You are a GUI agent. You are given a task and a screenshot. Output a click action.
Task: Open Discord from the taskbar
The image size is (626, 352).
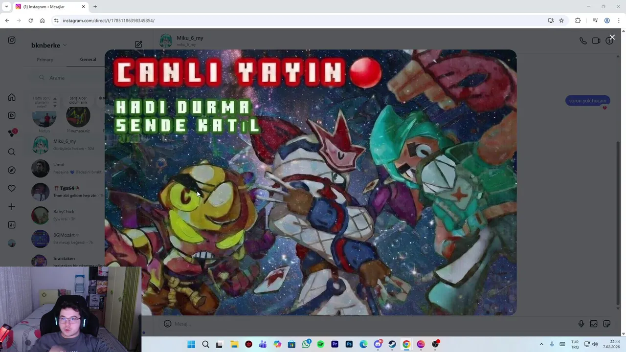click(378, 344)
